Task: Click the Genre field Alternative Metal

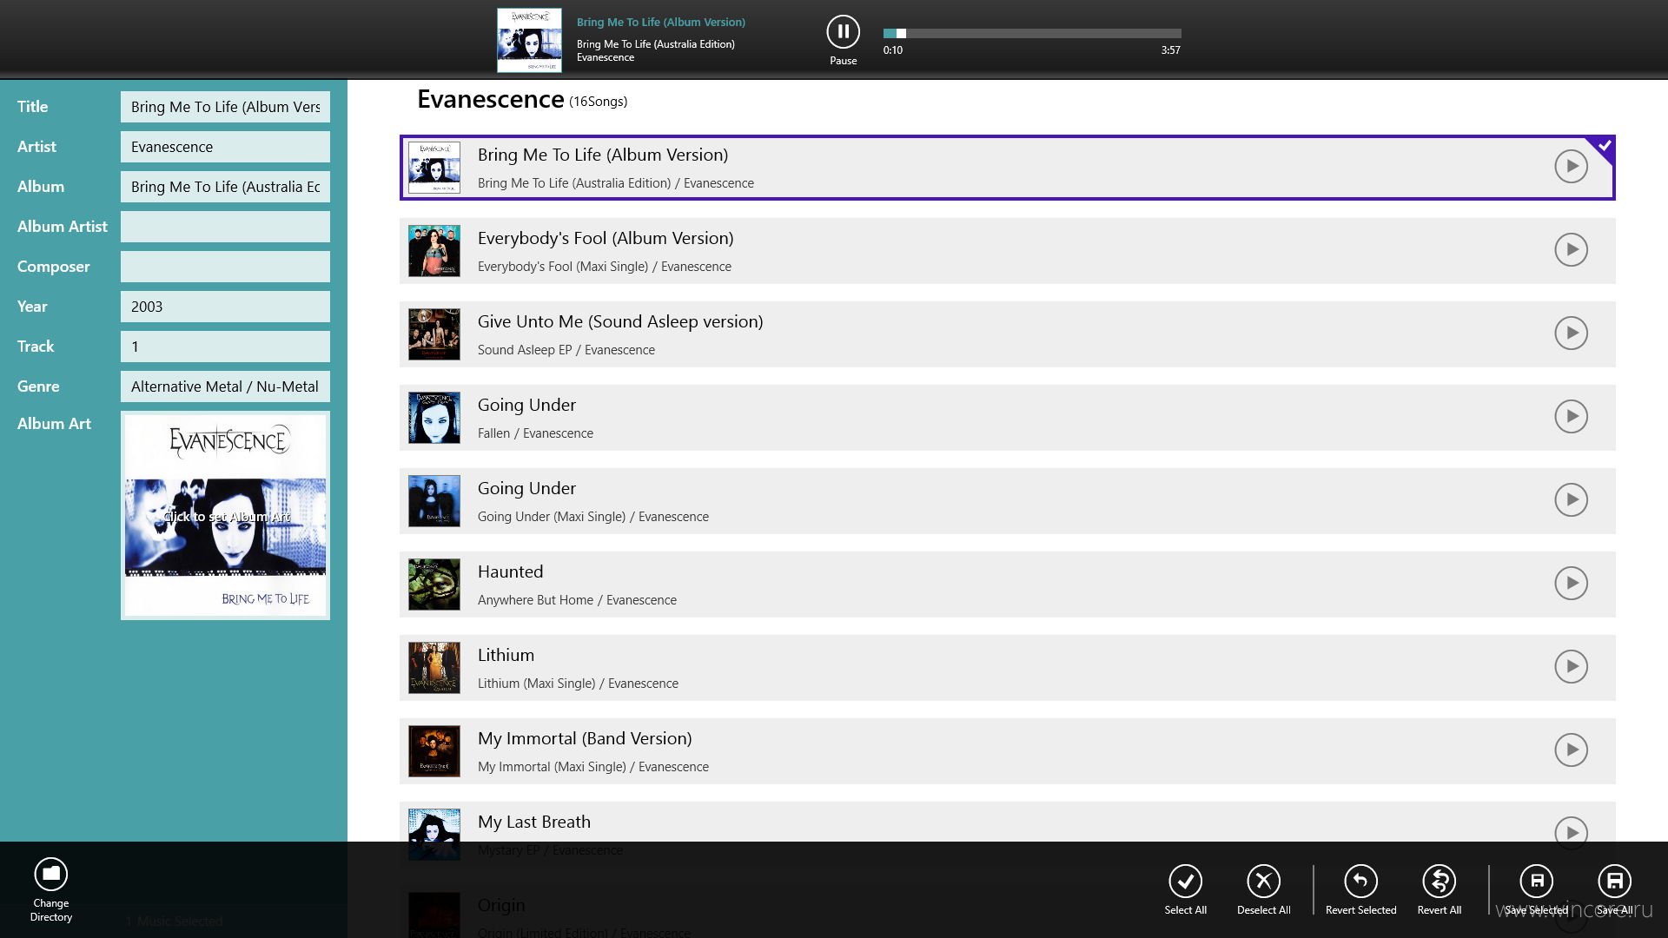Action: (225, 386)
